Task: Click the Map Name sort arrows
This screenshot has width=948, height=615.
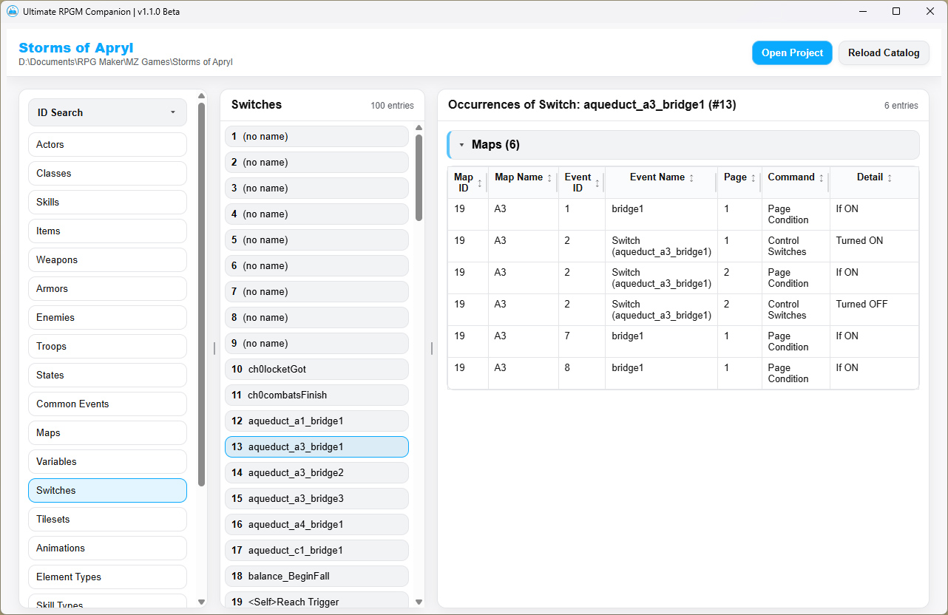Action: [x=549, y=178]
